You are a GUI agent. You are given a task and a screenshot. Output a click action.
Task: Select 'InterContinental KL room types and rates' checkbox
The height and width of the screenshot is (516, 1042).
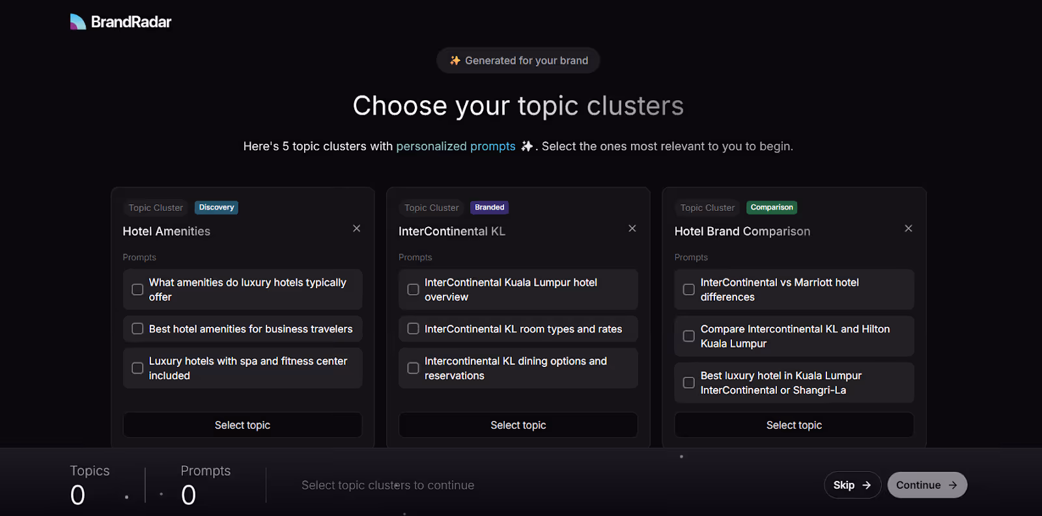coord(413,329)
